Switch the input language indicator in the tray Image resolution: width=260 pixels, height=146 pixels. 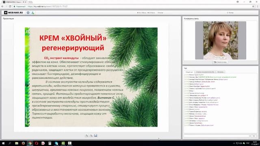click(x=248, y=143)
